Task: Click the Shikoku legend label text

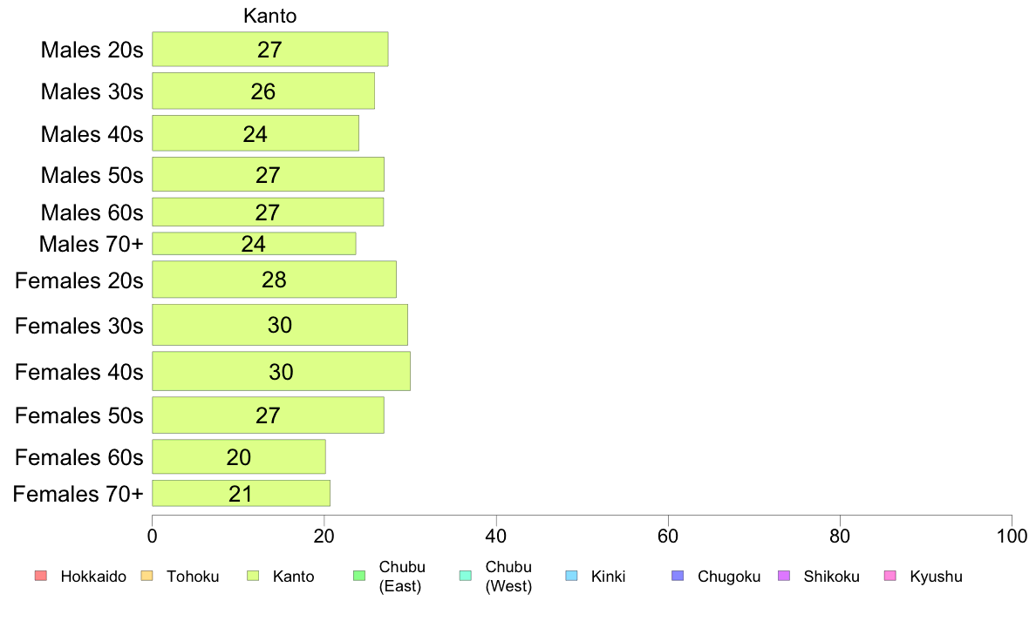Action: (831, 577)
